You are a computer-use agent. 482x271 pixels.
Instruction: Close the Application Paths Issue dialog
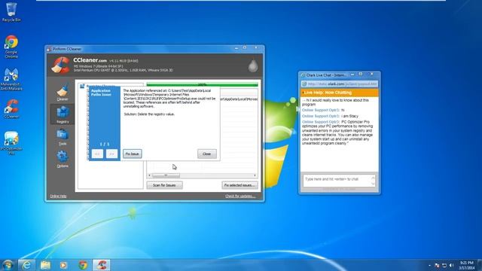207,154
